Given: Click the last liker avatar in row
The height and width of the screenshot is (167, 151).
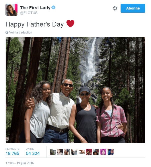Looking at the screenshot, I should pyautogui.click(x=111, y=152).
